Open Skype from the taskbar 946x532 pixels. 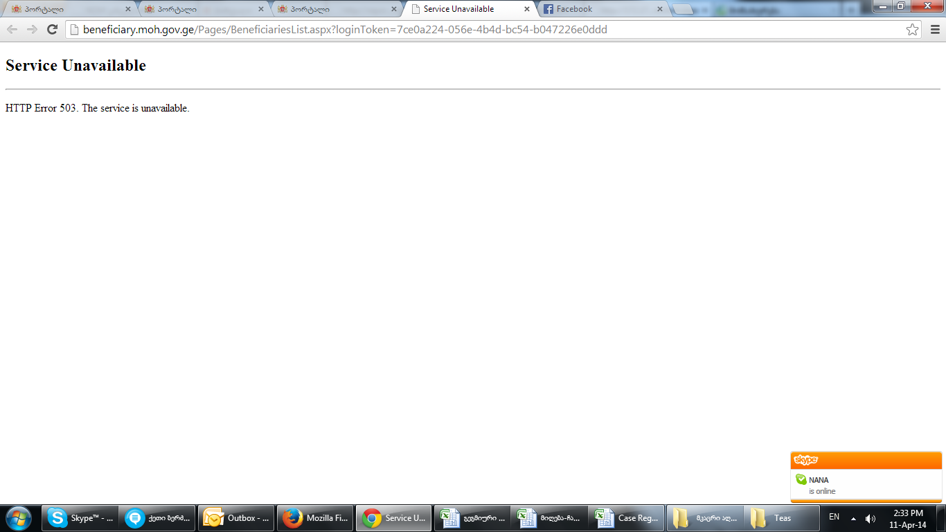pyautogui.click(x=80, y=517)
